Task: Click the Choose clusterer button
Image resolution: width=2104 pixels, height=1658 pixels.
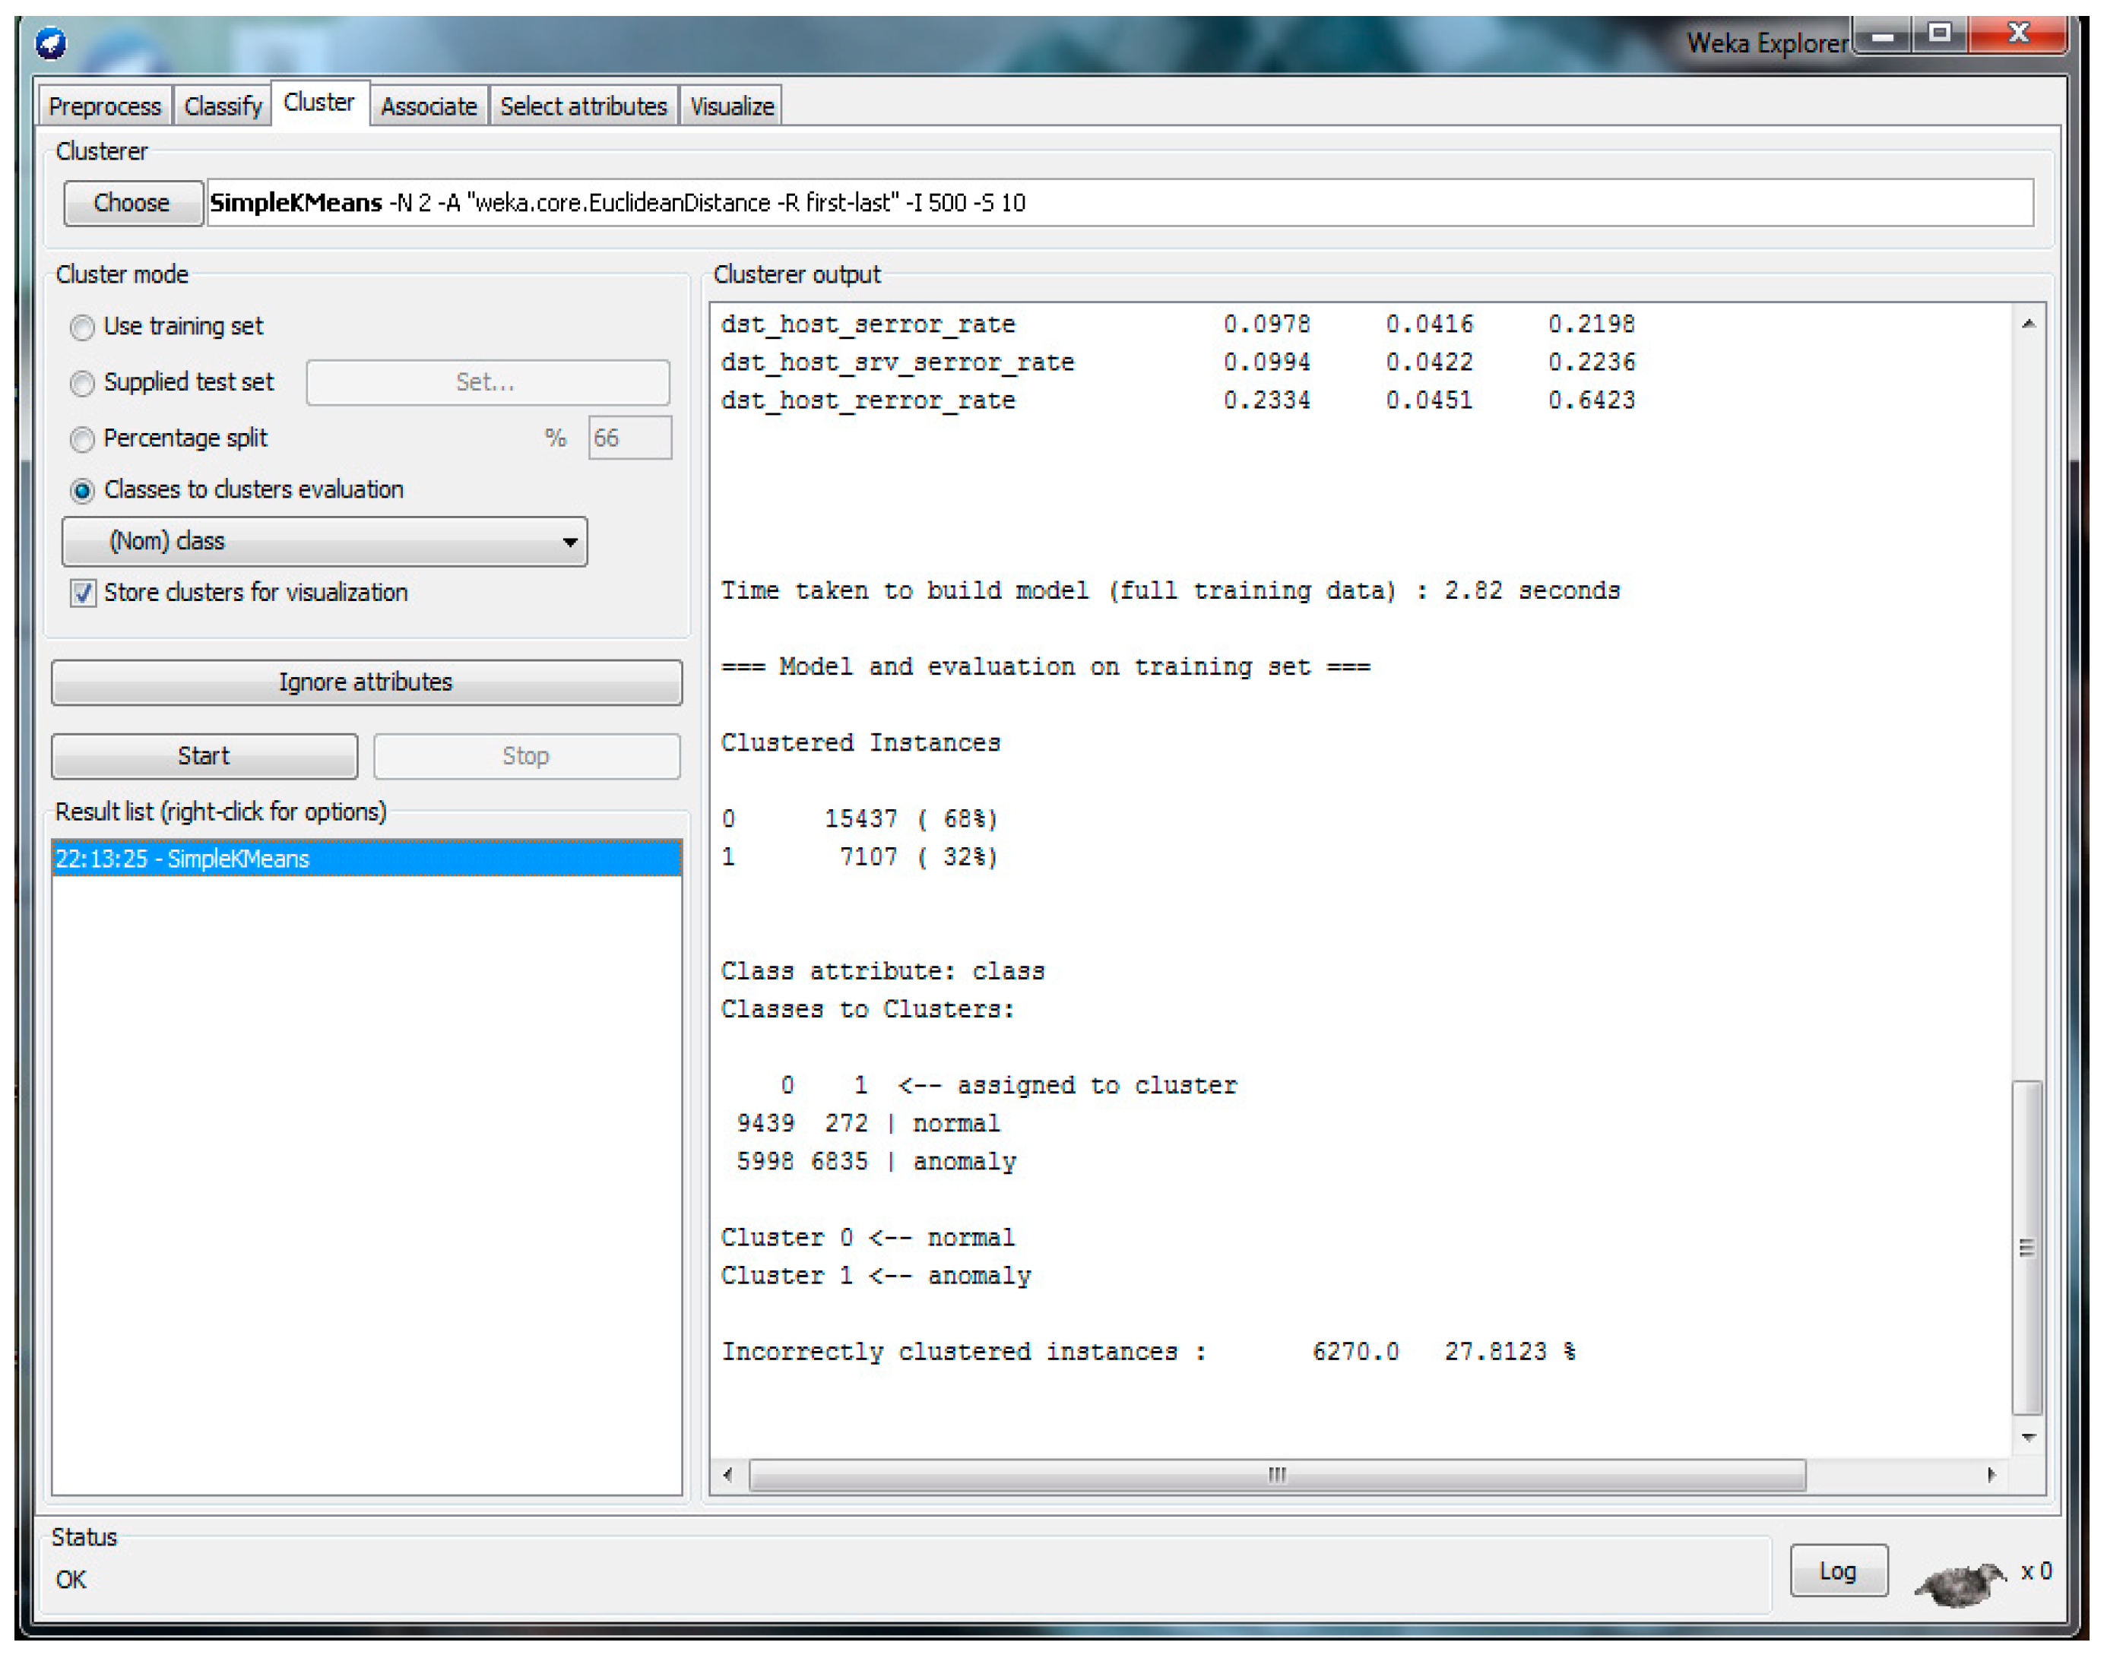Action: pos(132,203)
